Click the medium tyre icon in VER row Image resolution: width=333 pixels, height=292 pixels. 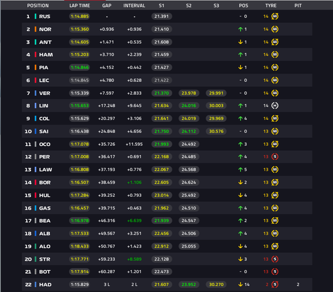click(x=275, y=93)
